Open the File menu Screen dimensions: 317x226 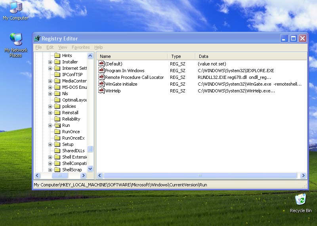[x=38, y=47]
